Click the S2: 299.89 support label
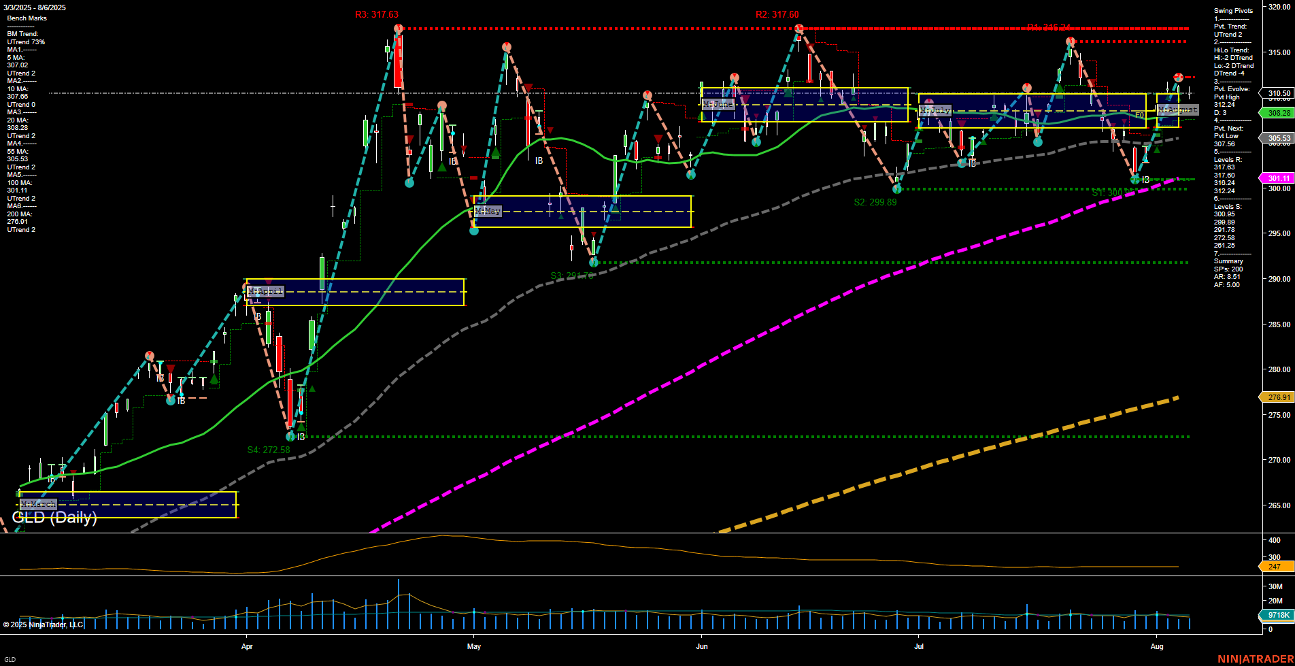 tap(875, 202)
